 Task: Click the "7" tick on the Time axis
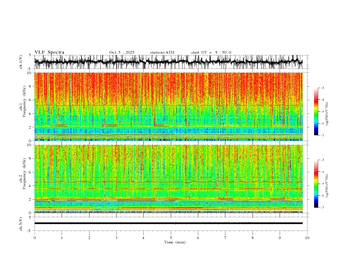225,238
